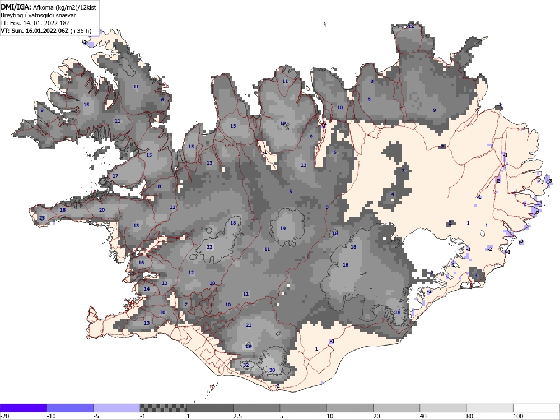This screenshot has height=420, width=560.
Task: Select the darkest gray 1 to 2.5 legend swatch
Action: click(210, 408)
